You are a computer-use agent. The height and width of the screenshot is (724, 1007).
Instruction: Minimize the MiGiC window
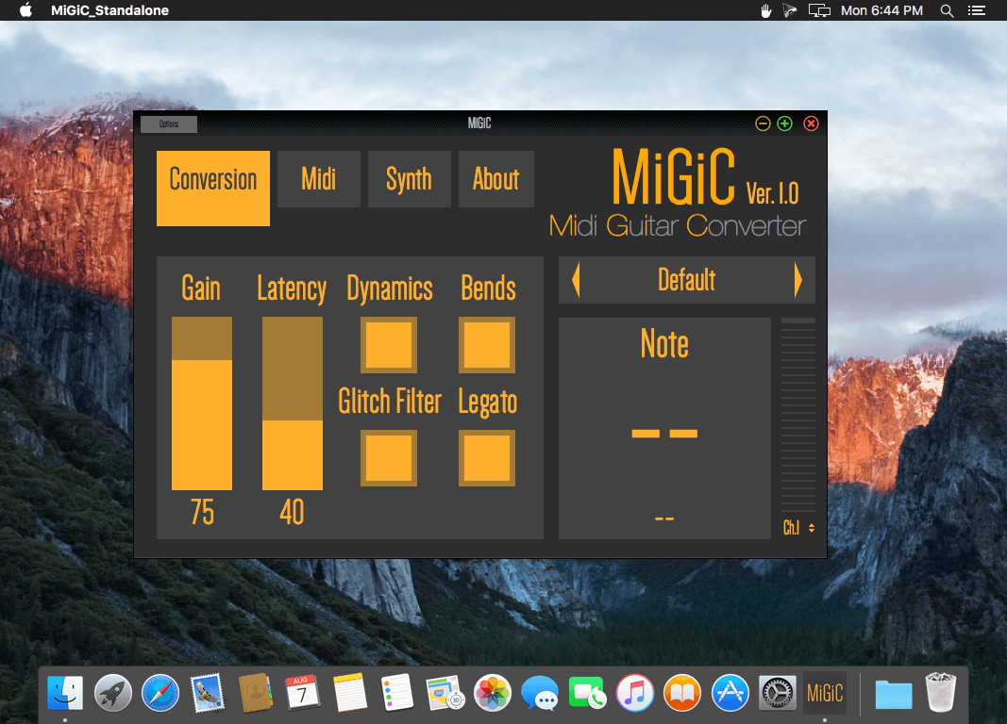coord(763,123)
